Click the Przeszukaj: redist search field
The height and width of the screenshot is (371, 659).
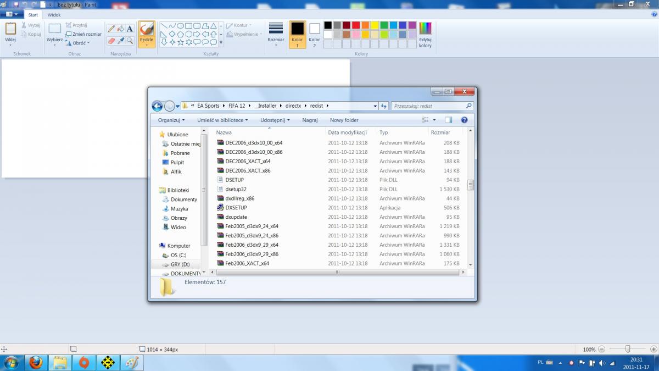433,106
